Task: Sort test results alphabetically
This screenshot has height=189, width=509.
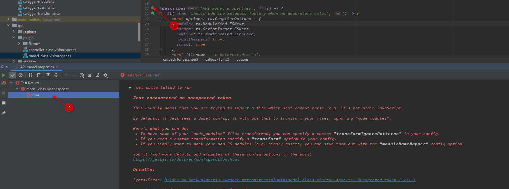Action: pos(30,75)
